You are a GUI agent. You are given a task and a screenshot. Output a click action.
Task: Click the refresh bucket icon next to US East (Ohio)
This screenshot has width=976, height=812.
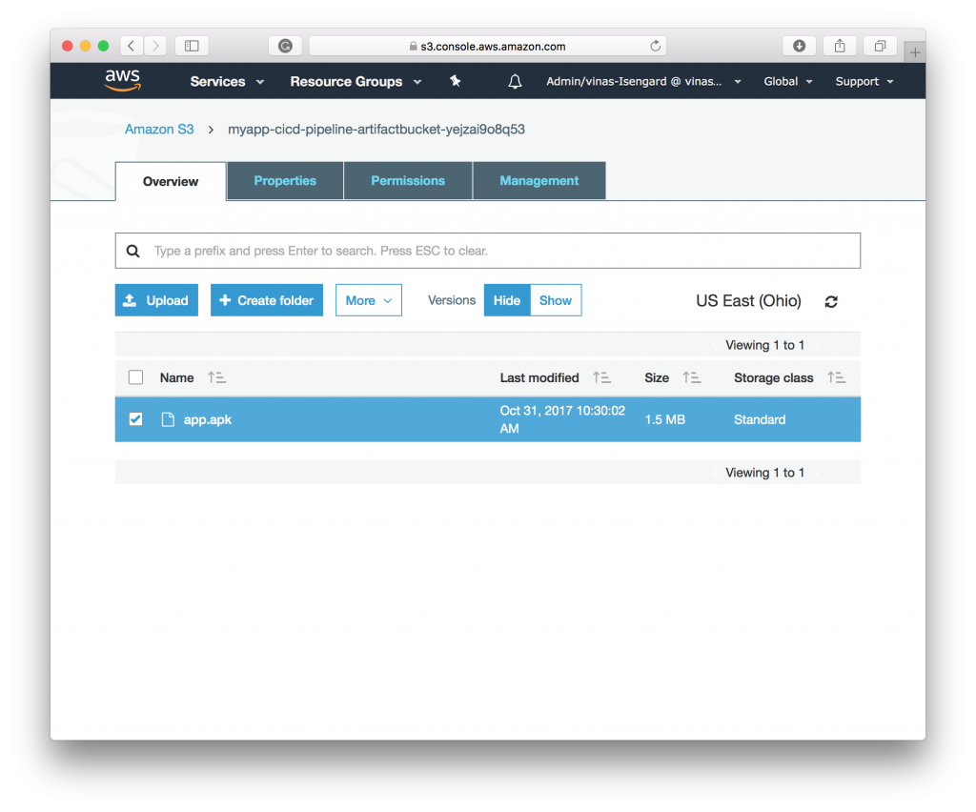click(x=831, y=302)
